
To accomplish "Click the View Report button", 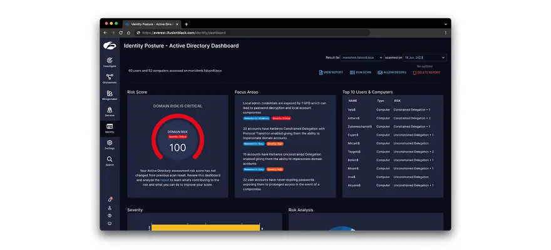I will pyautogui.click(x=331, y=72).
